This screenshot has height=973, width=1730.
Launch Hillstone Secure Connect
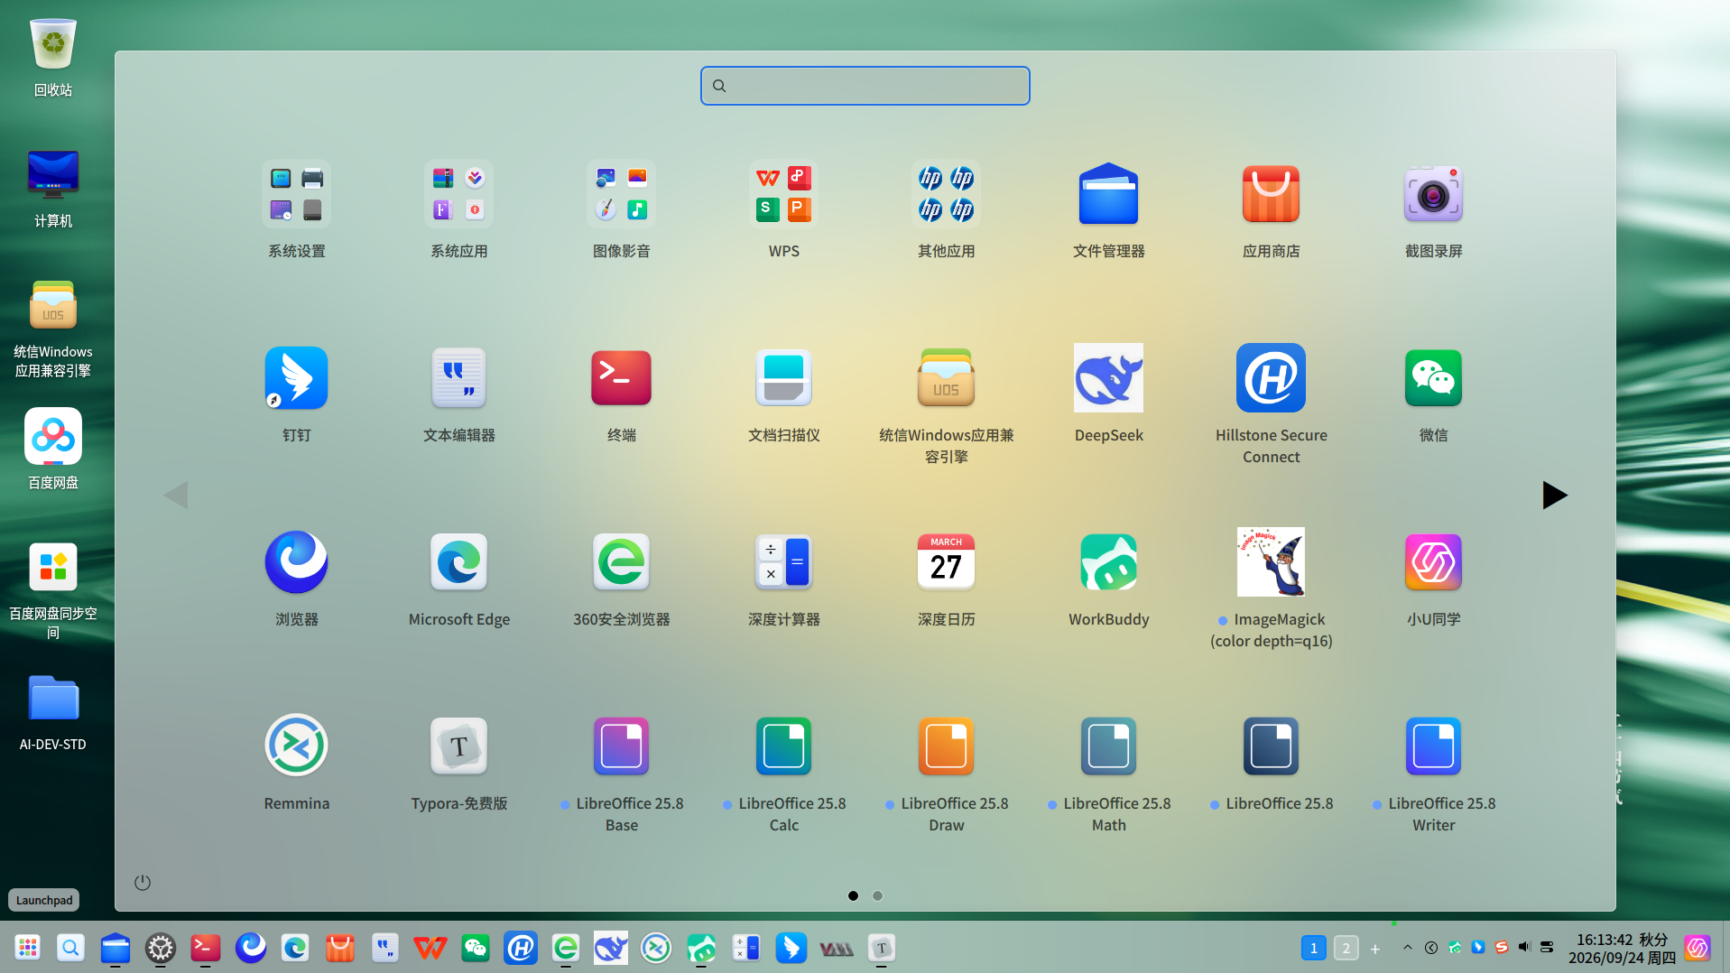1271,378
